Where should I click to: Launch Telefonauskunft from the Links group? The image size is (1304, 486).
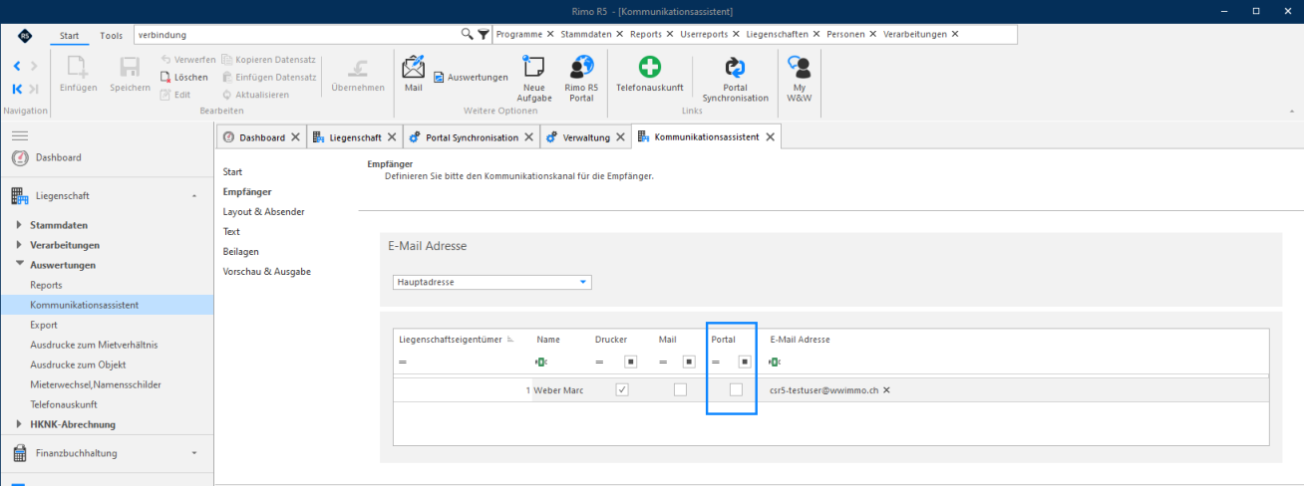[649, 74]
